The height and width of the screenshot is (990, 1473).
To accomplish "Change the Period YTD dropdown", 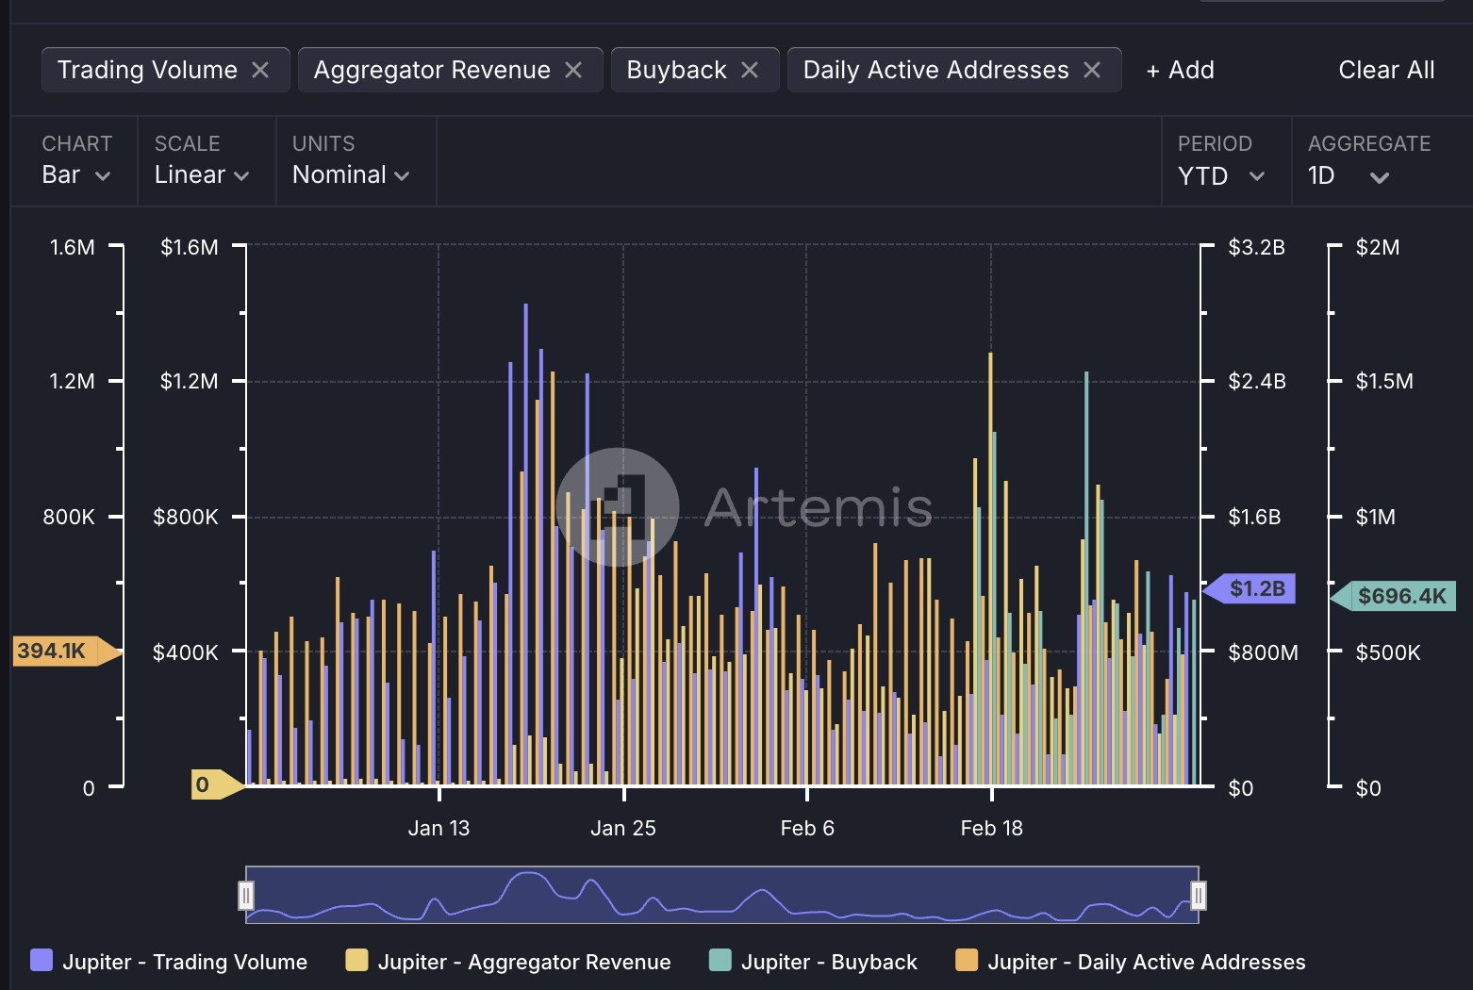I will [x=1221, y=176].
